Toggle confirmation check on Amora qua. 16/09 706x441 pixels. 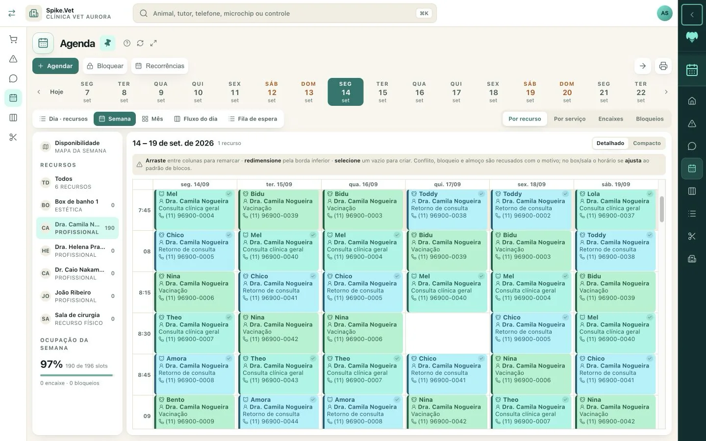pyautogui.click(x=397, y=400)
